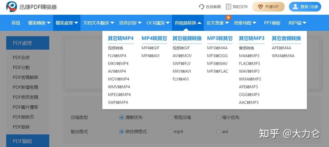Select MP4转GIF menu entry
Screen dimensions: 329x147
click(150, 48)
